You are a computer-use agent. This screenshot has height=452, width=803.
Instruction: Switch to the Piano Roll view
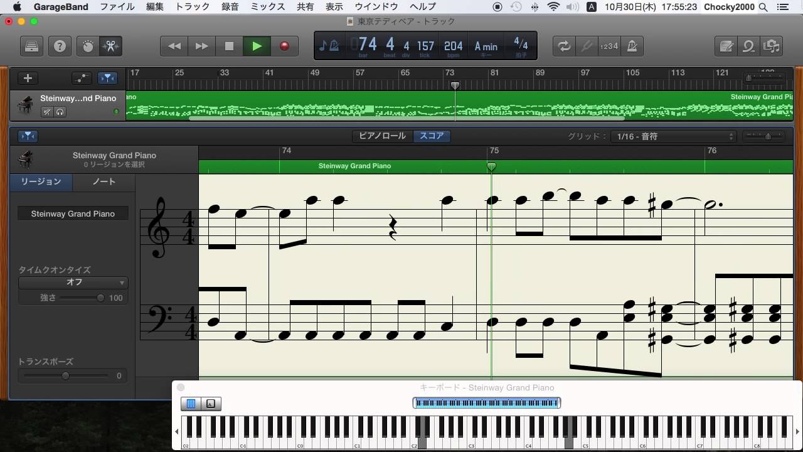point(382,136)
